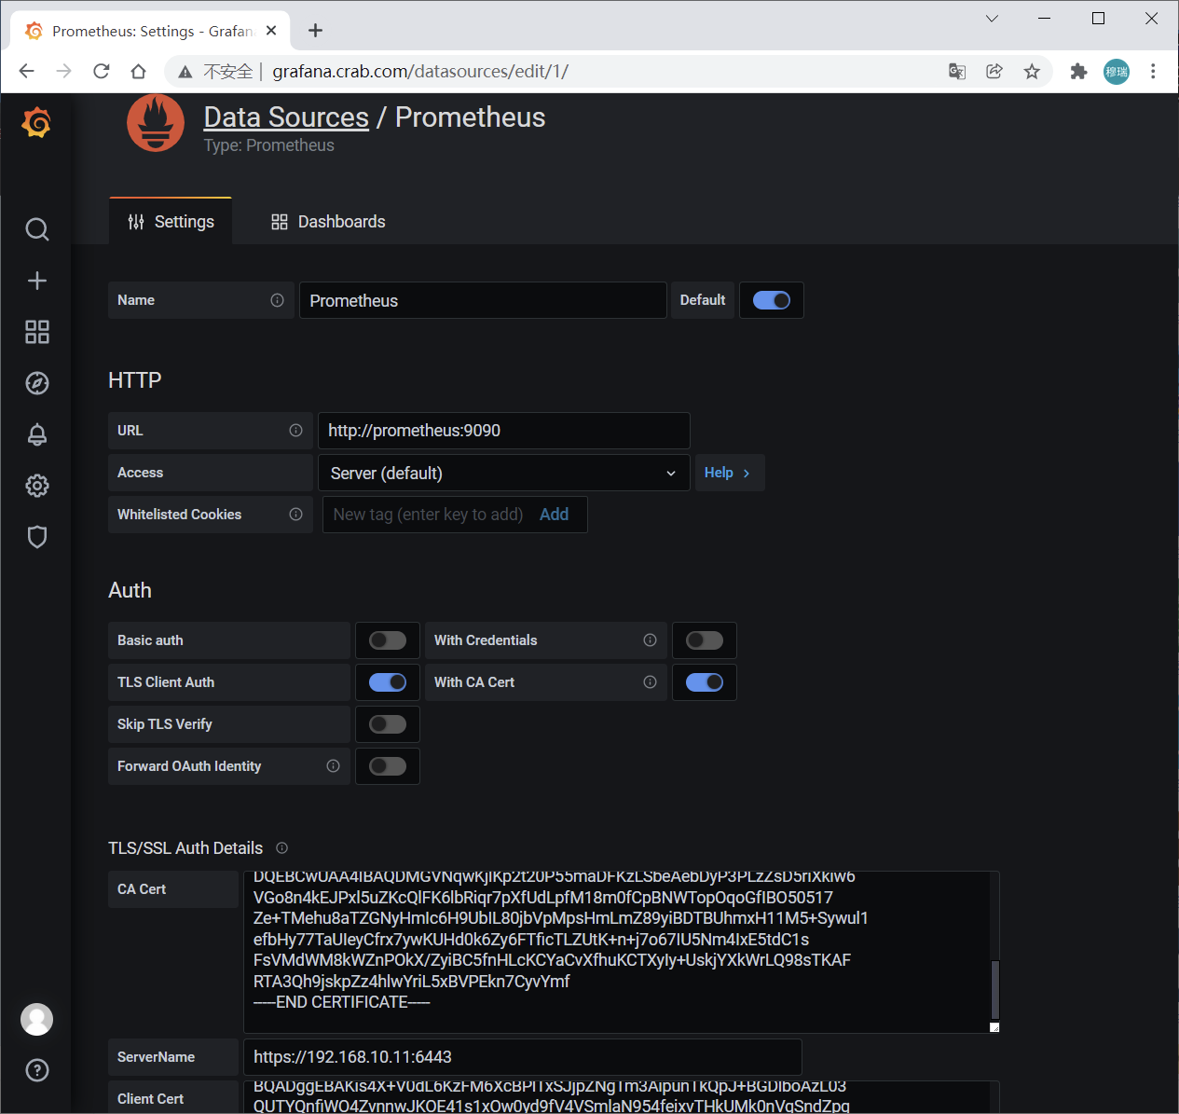This screenshot has height=1114, width=1179.
Task: Reload the page with refresh icon
Action: pyautogui.click(x=102, y=72)
